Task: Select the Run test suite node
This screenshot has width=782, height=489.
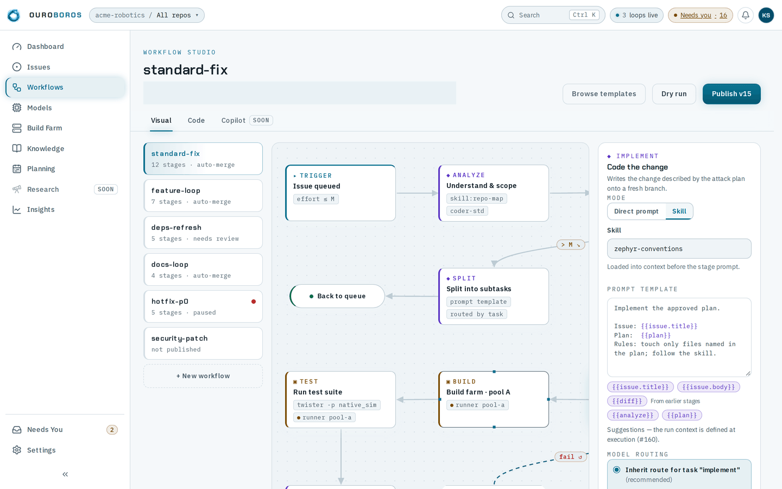Action: (x=340, y=400)
